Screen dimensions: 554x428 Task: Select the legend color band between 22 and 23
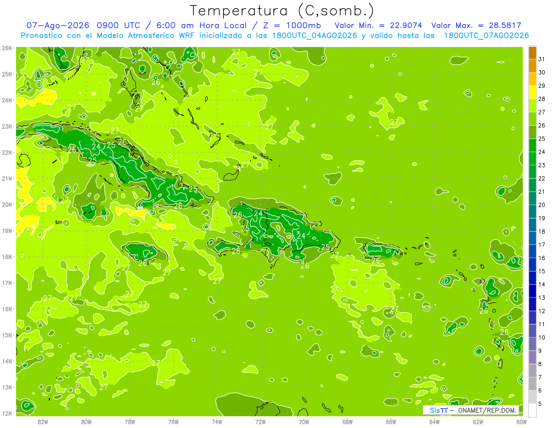532,172
